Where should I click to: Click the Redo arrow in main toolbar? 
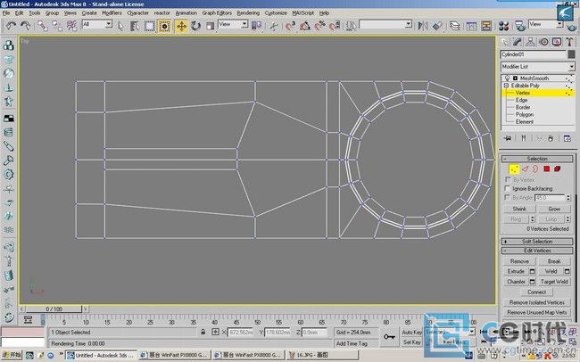tap(26, 26)
